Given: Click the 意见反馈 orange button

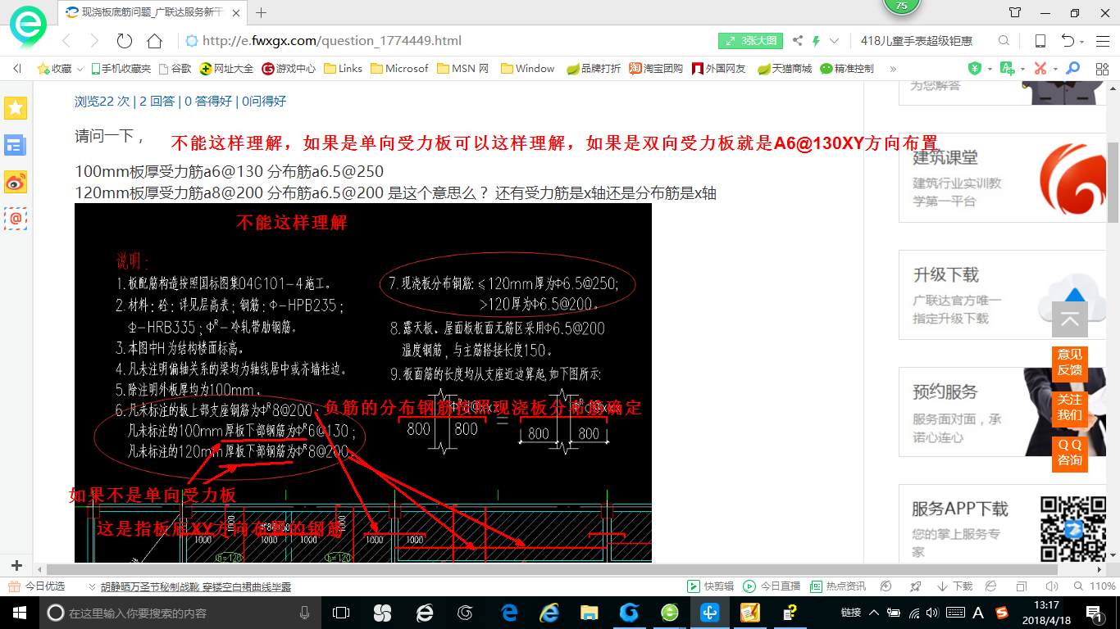Looking at the screenshot, I should (1069, 362).
